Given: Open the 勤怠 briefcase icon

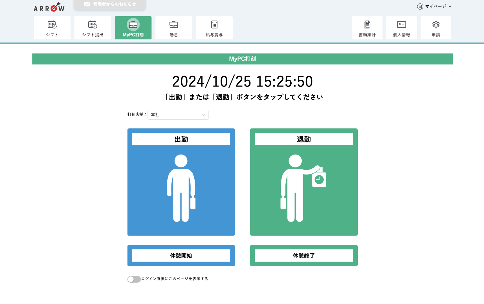Looking at the screenshot, I should (x=174, y=25).
